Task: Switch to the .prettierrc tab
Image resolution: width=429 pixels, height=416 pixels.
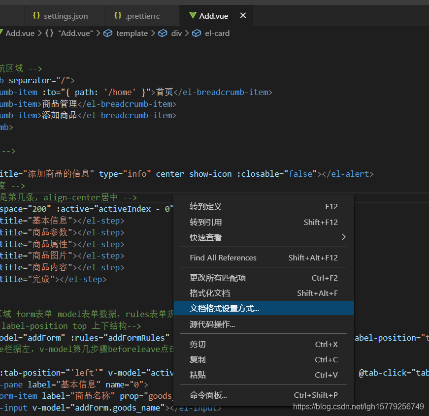Action: pyautogui.click(x=142, y=16)
